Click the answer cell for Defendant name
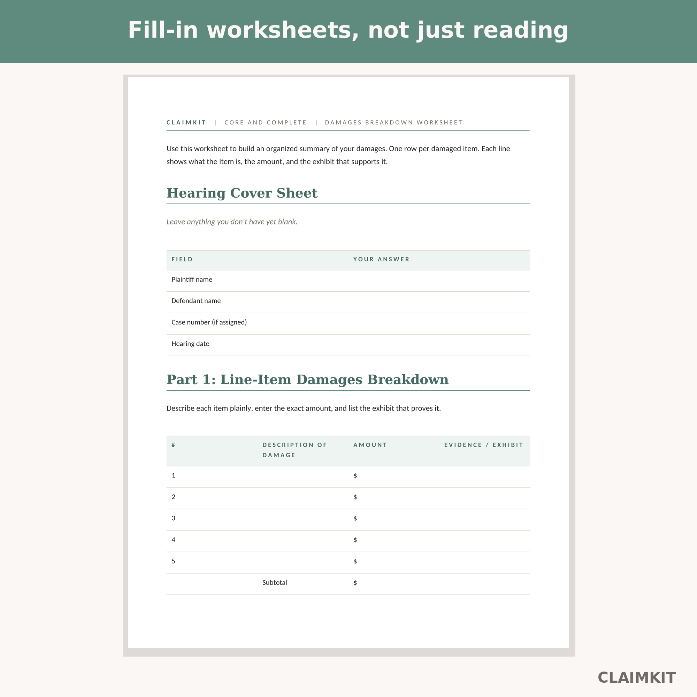The height and width of the screenshot is (697, 697). click(x=439, y=302)
